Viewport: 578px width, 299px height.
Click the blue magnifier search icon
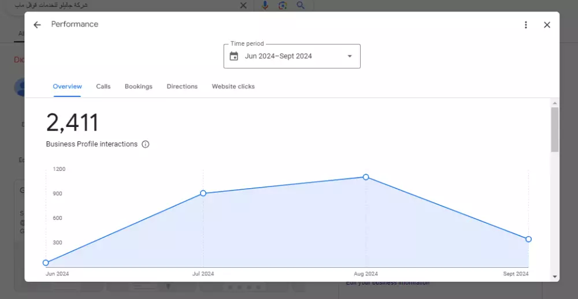click(301, 5)
